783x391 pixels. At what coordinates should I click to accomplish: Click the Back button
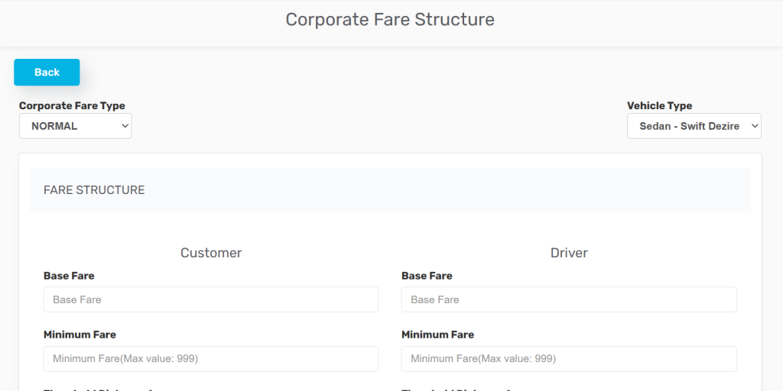pyautogui.click(x=47, y=72)
